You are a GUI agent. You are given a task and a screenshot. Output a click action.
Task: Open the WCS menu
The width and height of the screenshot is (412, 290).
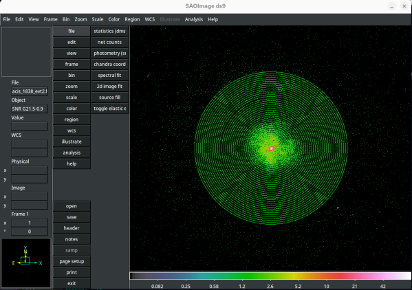tap(150, 19)
